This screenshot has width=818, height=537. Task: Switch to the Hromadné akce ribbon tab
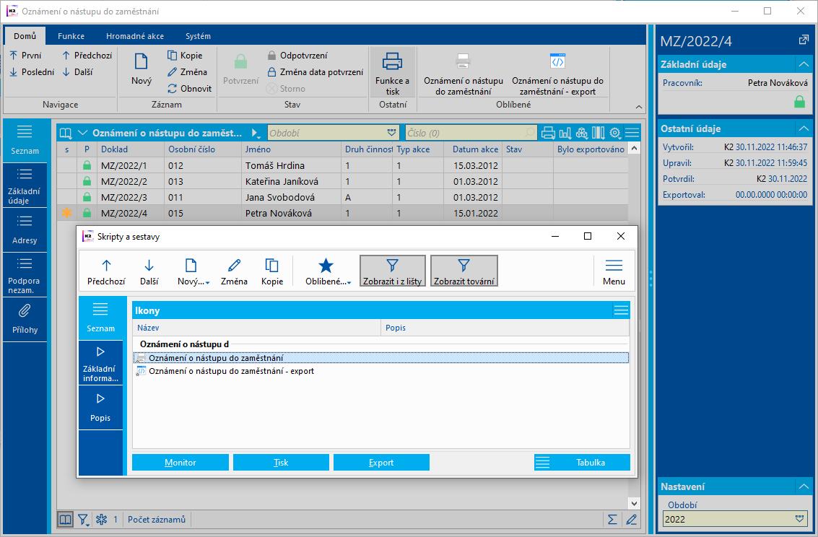point(135,36)
